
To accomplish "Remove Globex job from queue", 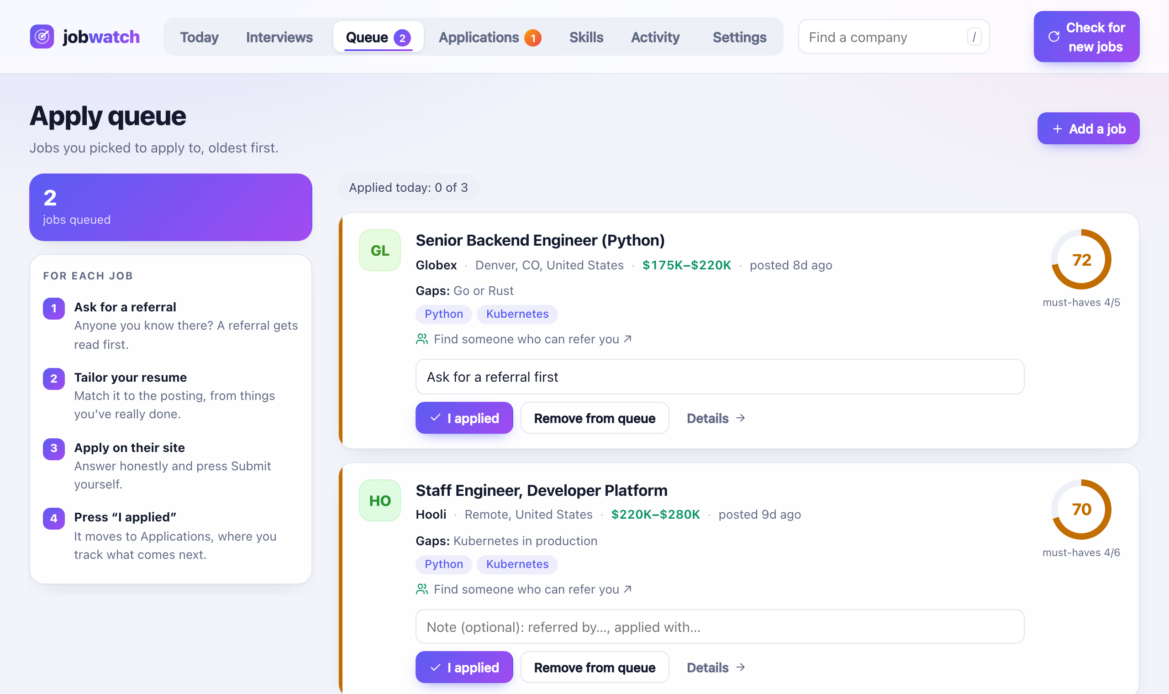I will 595,418.
